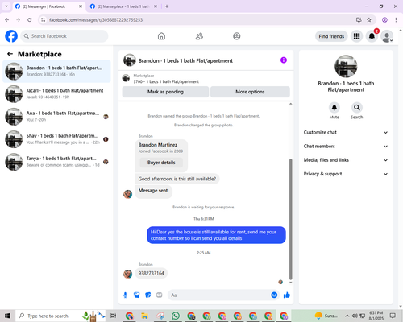
Task: Send a voice clip with microphone icon
Action: tap(125, 295)
